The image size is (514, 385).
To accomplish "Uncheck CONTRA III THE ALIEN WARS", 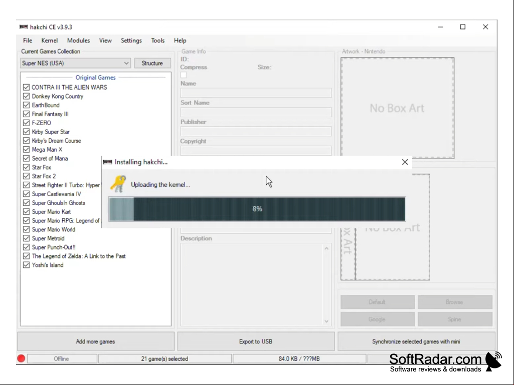I will pos(26,88).
